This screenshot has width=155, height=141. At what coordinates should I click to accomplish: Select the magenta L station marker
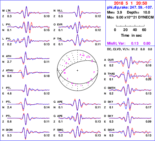click(x=68, y=79)
